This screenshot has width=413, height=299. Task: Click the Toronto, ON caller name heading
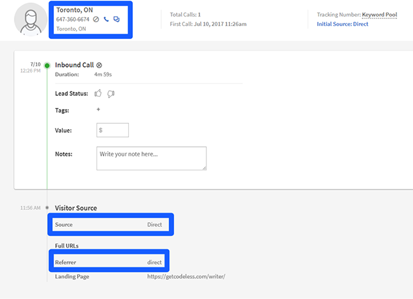coord(74,10)
